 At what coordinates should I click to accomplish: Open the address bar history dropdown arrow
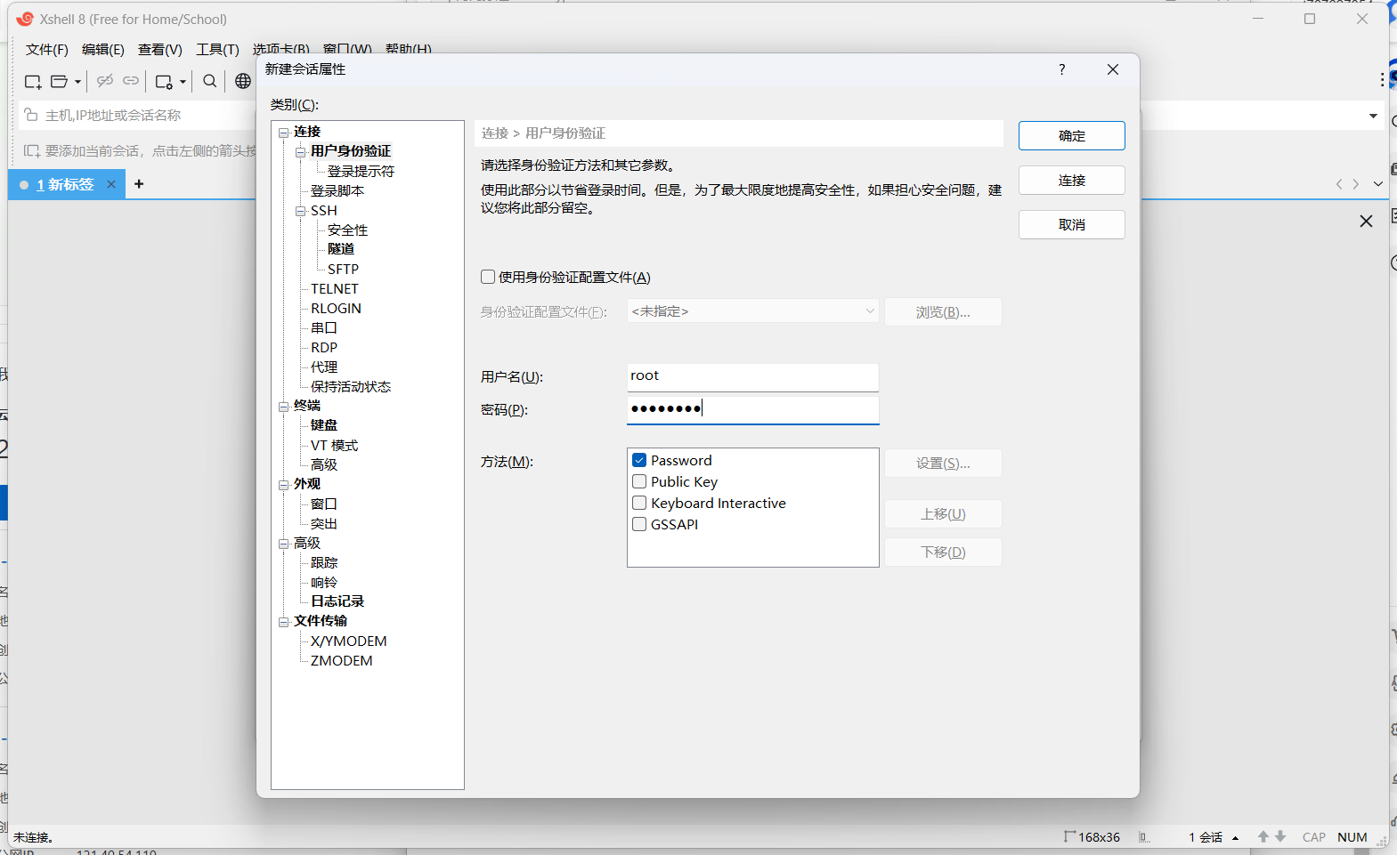pos(1373,116)
